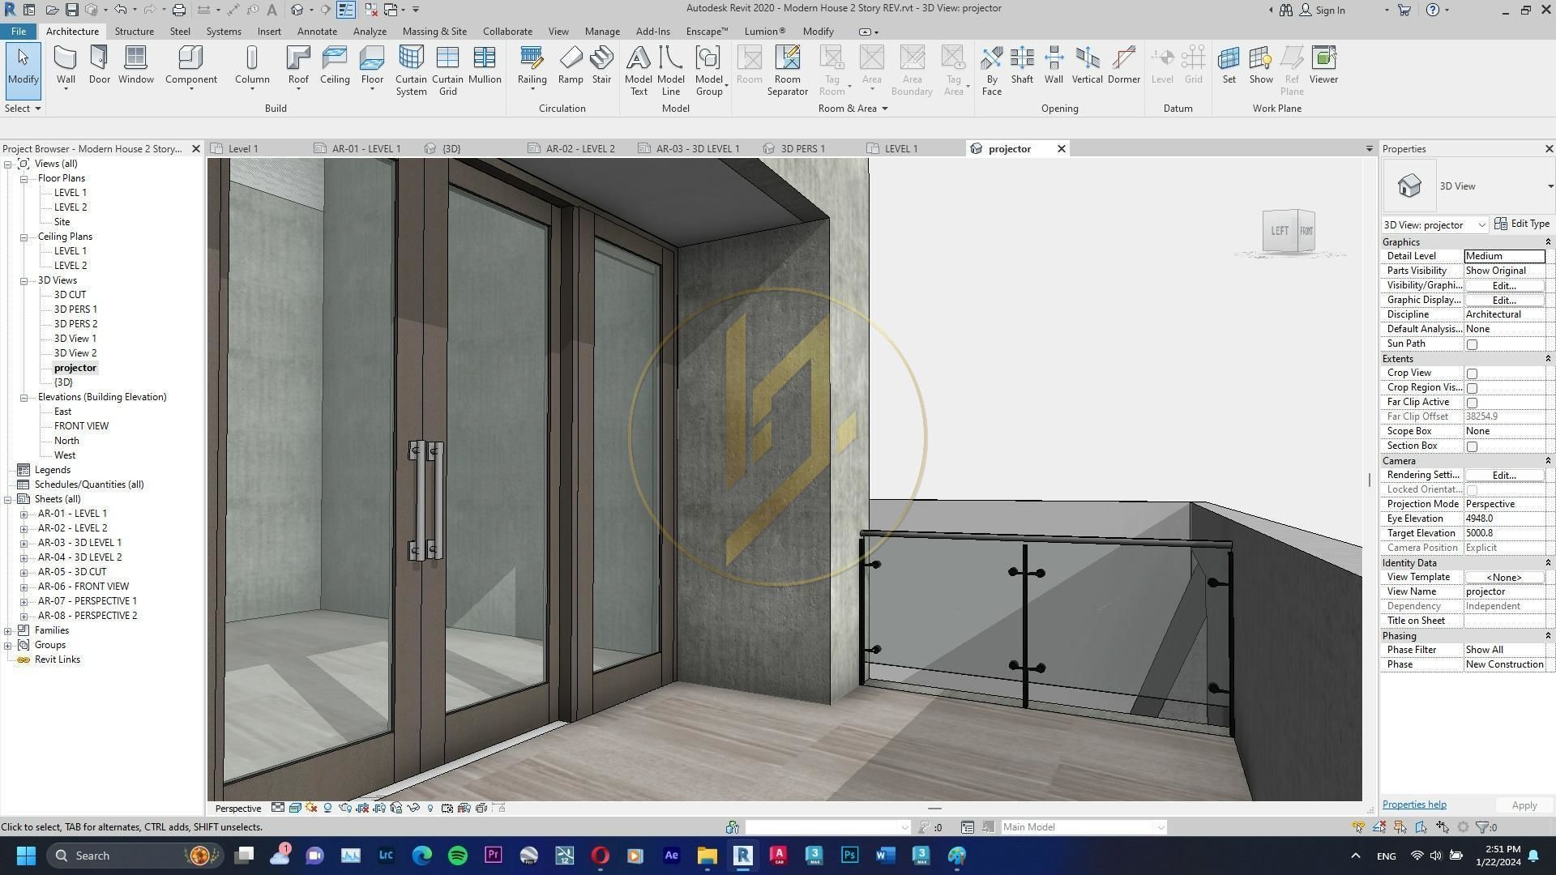Collapse the Floor Plans node
The width and height of the screenshot is (1556, 875).
click(x=24, y=178)
